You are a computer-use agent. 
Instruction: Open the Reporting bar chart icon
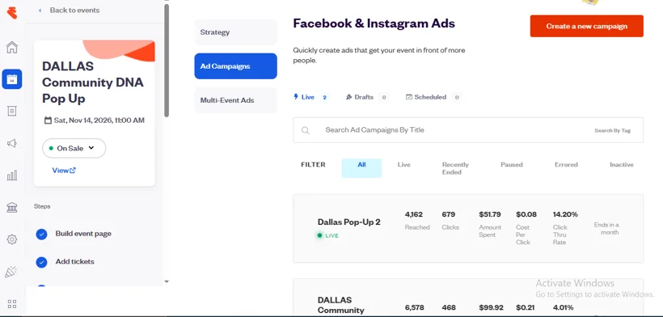[12, 175]
